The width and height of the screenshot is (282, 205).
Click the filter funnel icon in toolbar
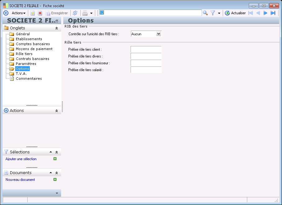coord(213,13)
